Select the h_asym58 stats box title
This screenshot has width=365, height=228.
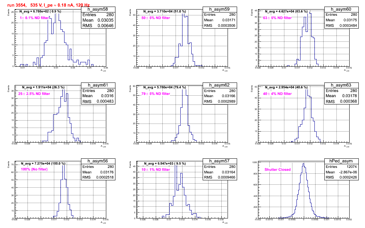[98, 9]
